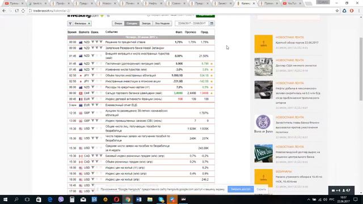Open news about Новозеландский доллар вырос
The image size is (363, 204).
pyautogui.click(x=297, y=155)
